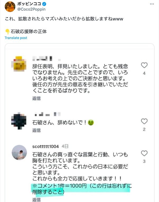
Task: Click the green nauseated face emoji
Action: (91, 123)
